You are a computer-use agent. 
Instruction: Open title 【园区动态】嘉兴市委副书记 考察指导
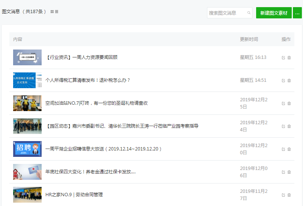122,126
